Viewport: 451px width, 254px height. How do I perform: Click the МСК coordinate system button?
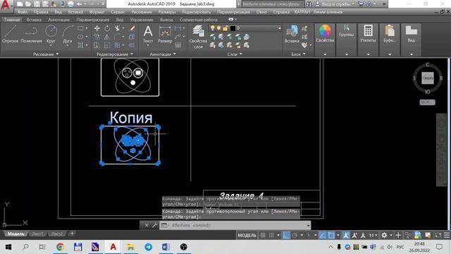[427, 102]
